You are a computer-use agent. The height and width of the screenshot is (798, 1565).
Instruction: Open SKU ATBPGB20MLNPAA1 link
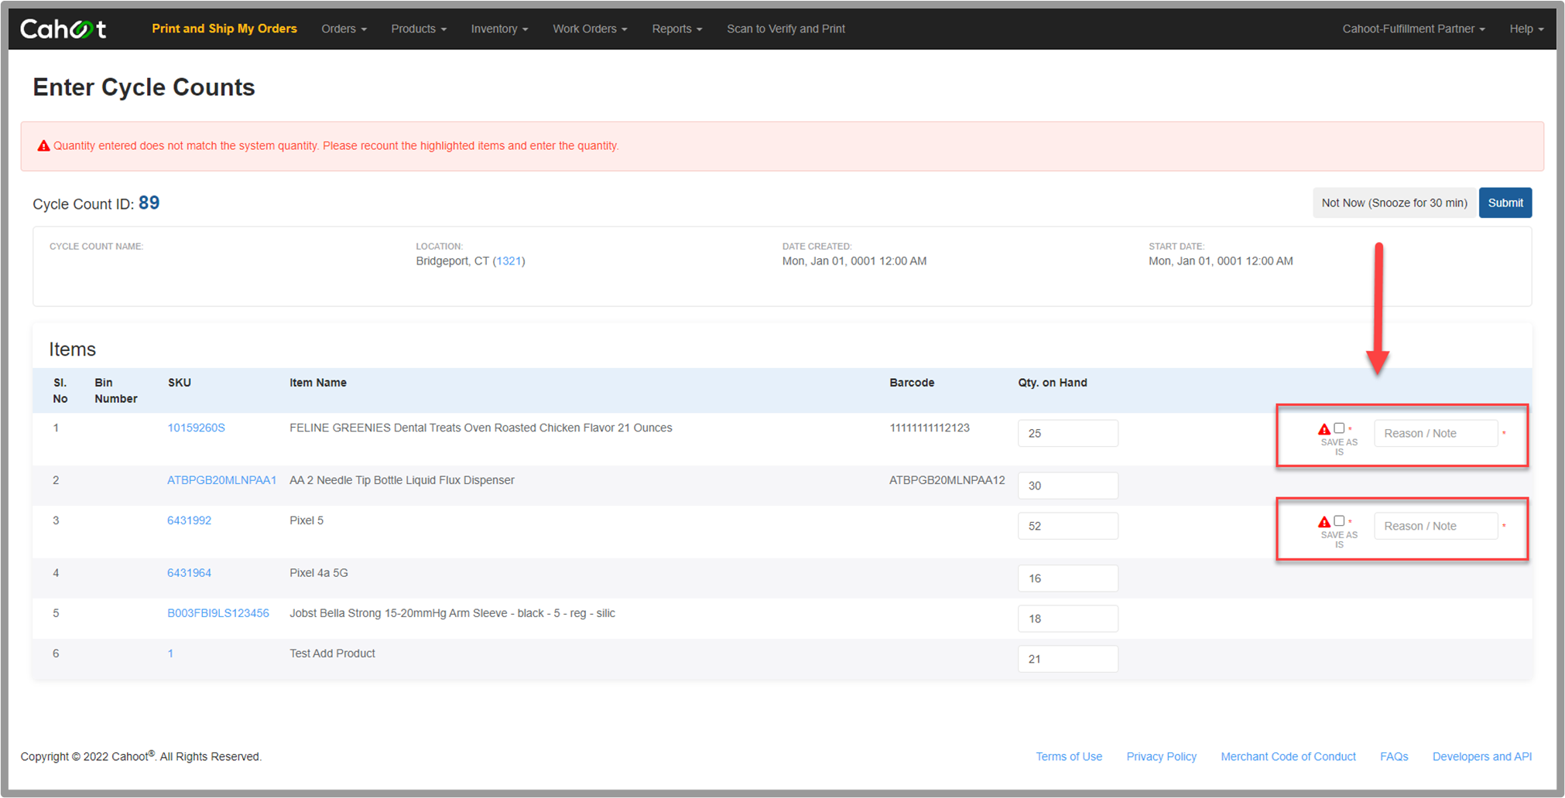(x=221, y=480)
